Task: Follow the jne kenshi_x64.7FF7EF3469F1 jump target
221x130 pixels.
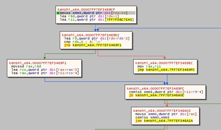Action: 97,45
